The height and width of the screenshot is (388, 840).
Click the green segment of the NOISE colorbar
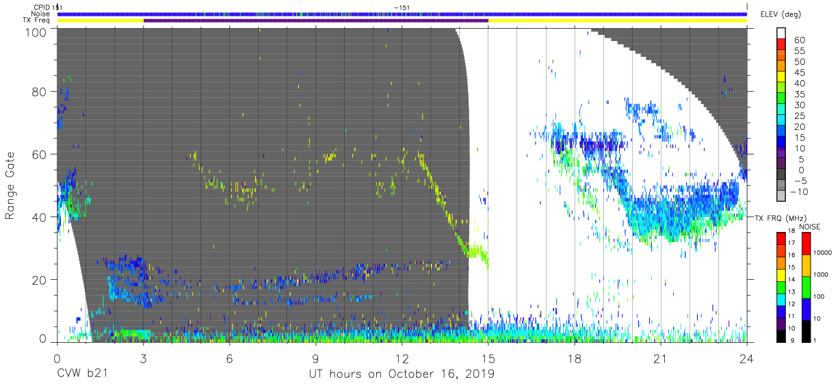[805, 287]
